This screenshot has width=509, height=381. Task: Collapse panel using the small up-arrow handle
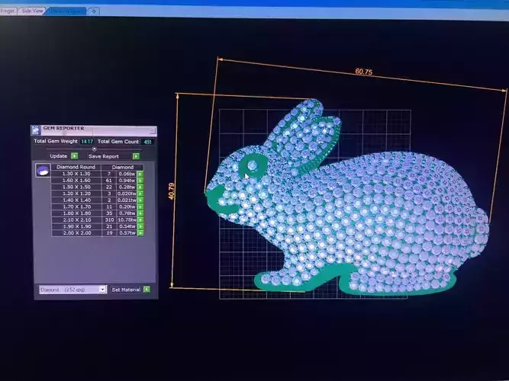94,149
